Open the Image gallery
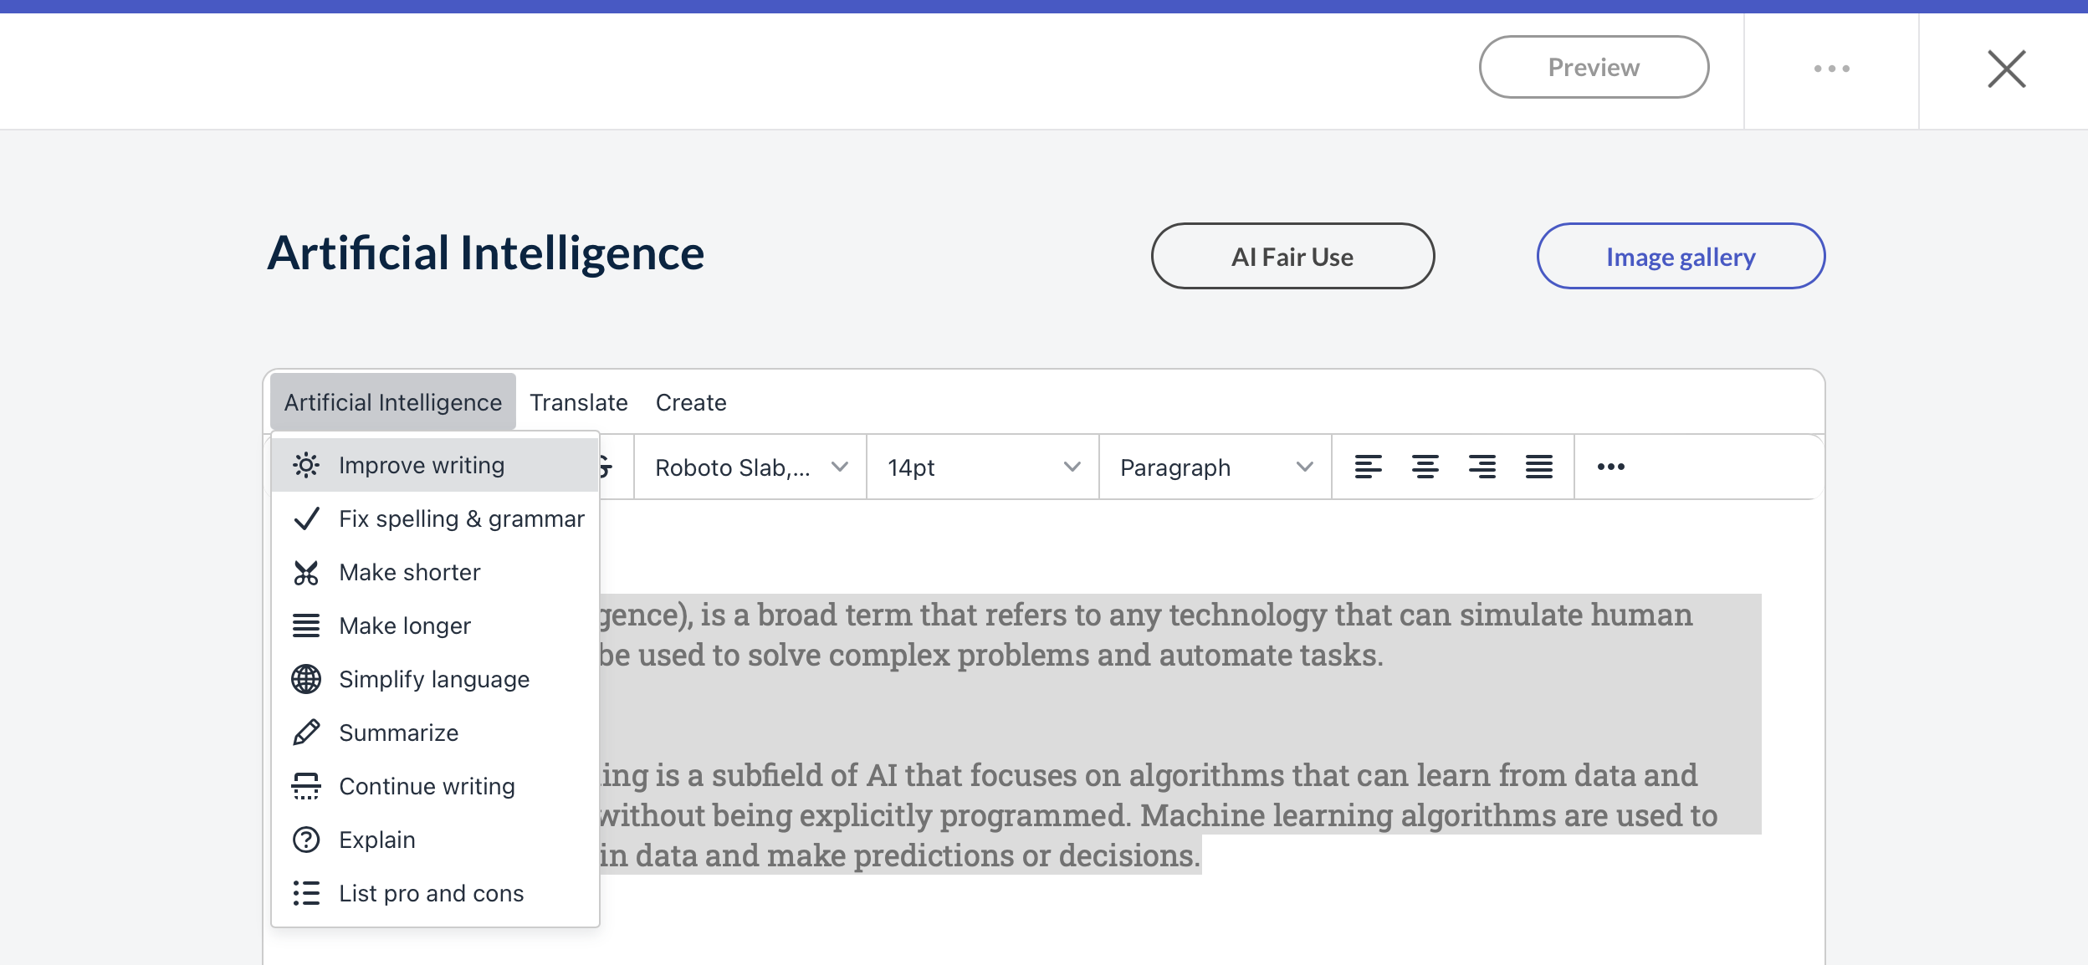This screenshot has width=2088, height=965. (x=1681, y=257)
